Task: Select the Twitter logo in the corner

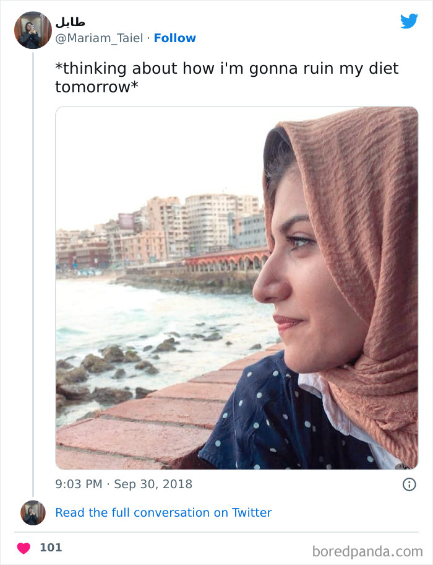Action: click(x=409, y=22)
